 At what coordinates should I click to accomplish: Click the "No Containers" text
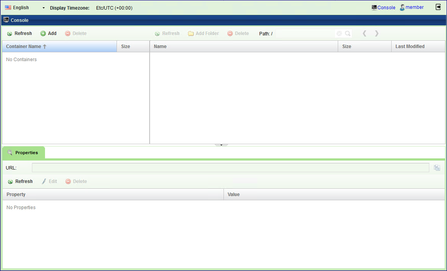[22, 60]
